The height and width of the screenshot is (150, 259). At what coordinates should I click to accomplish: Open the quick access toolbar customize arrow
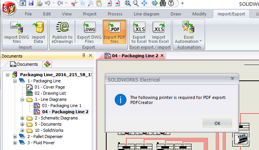point(182,3)
